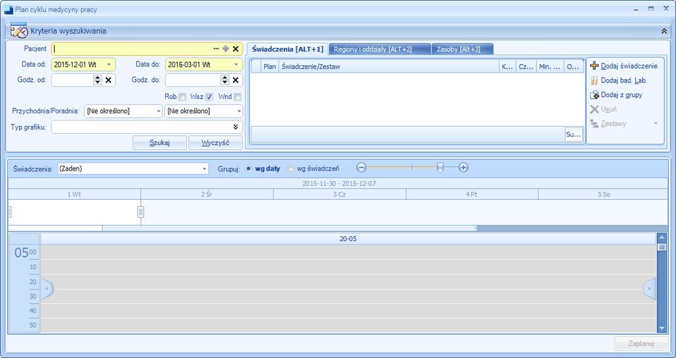Click Dodaj z grupy
This screenshot has height=358, width=676.
(x=616, y=95)
